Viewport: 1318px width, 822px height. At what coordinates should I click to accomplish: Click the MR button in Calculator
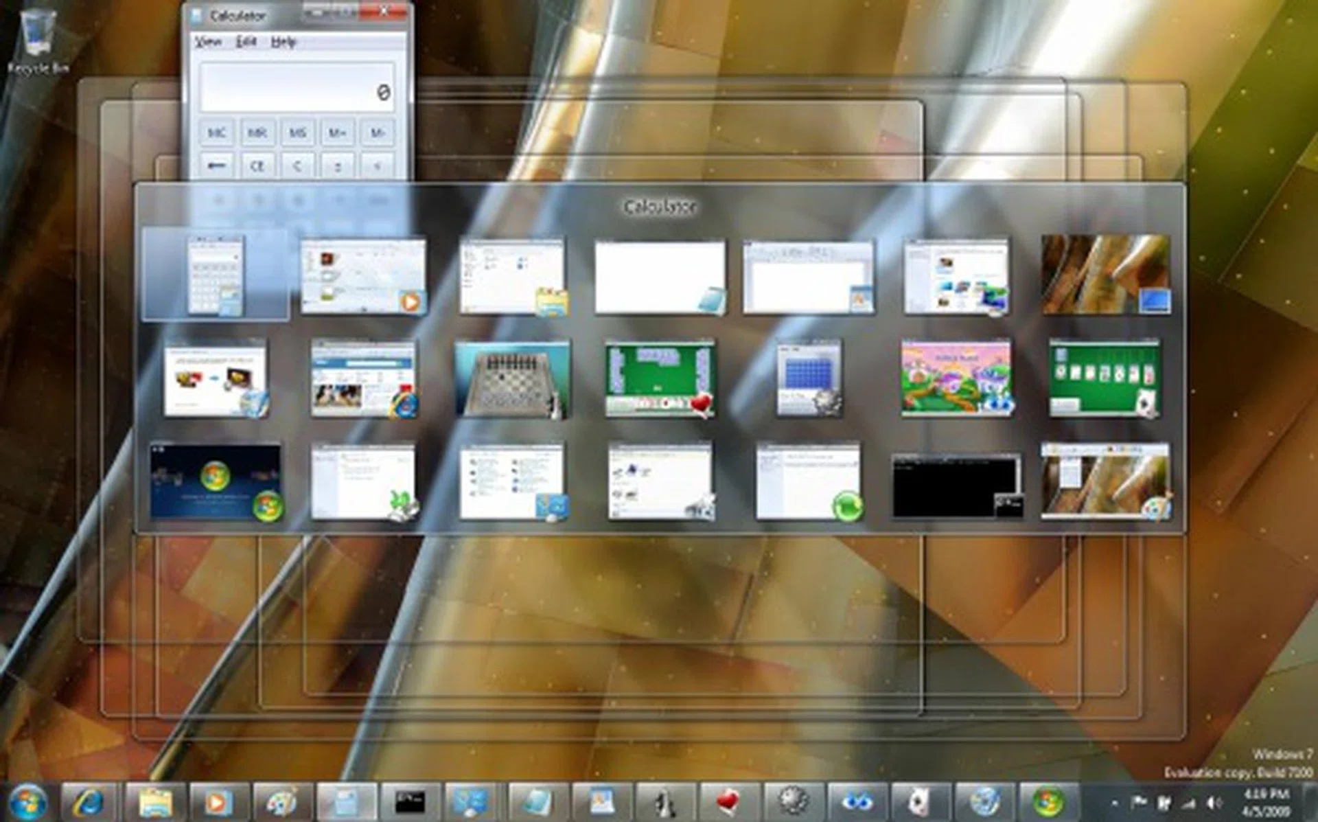pyautogui.click(x=257, y=133)
